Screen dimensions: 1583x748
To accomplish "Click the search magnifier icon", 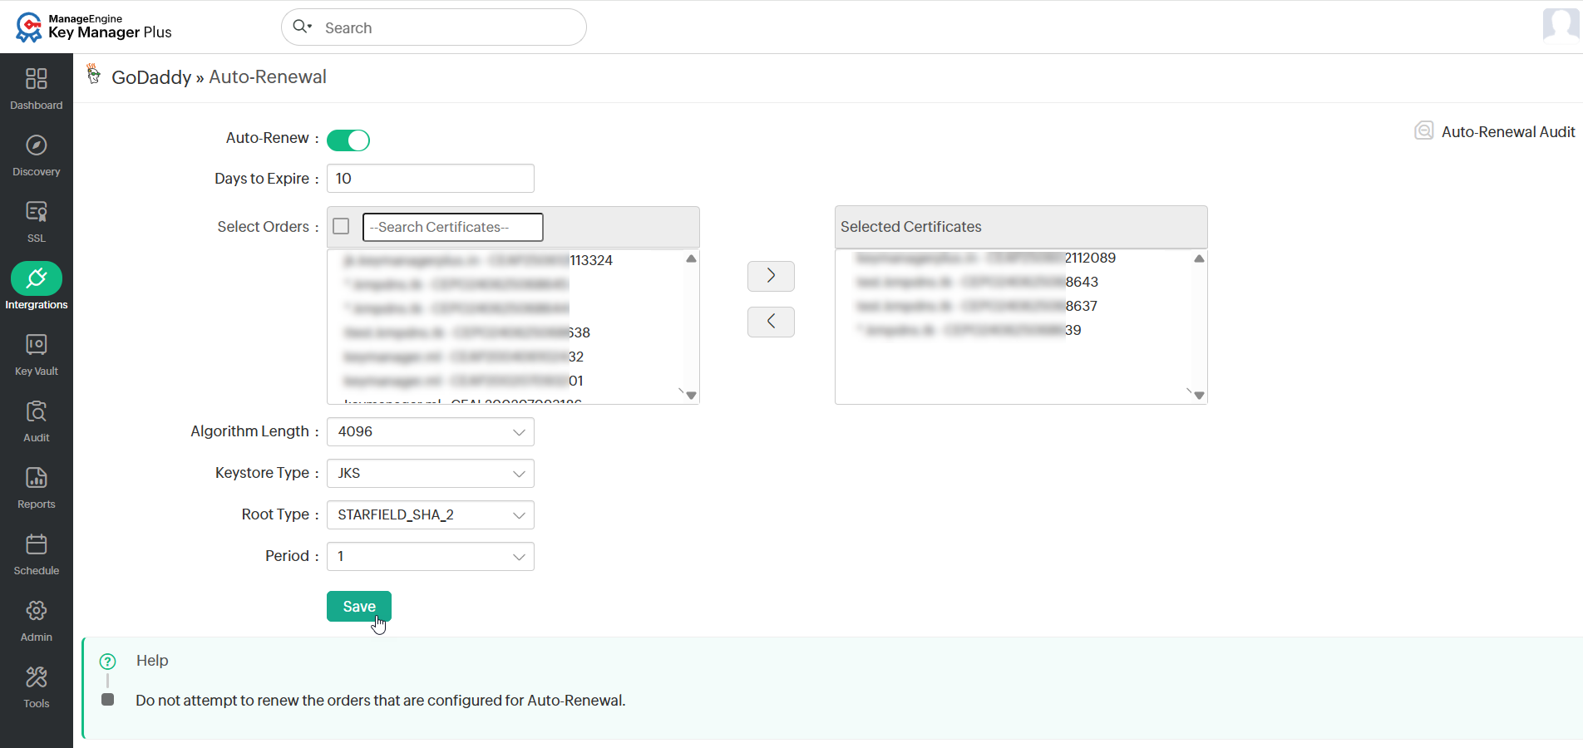I will tap(302, 27).
